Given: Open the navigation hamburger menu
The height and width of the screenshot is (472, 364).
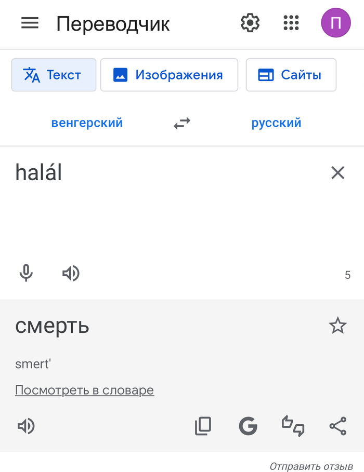Looking at the screenshot, I should click(30, 23).
